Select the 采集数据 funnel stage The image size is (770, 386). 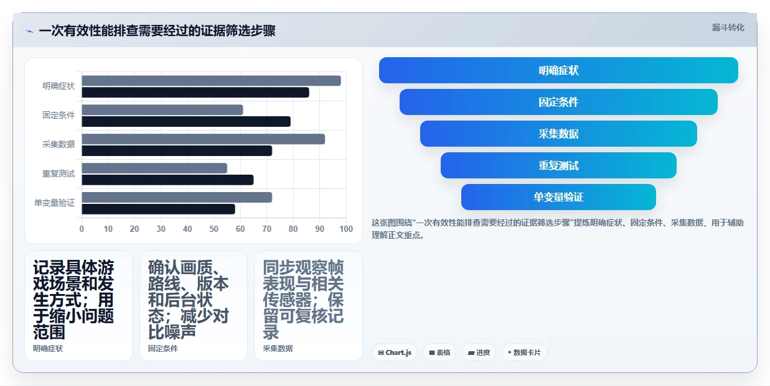(558, 134)
